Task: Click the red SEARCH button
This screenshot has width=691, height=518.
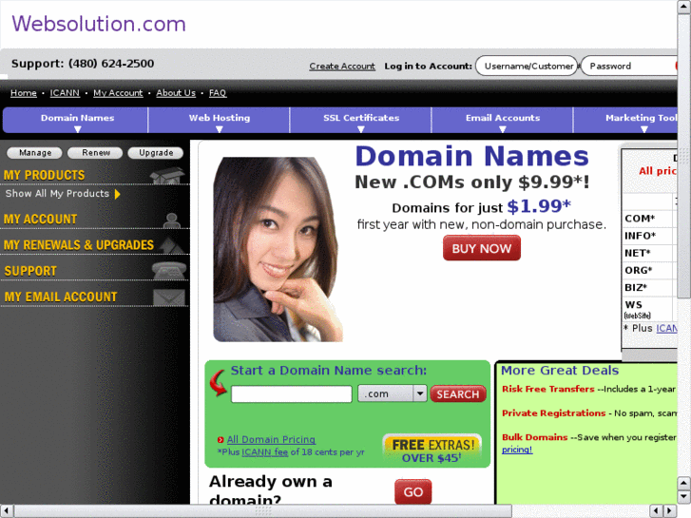Action: 458,393
